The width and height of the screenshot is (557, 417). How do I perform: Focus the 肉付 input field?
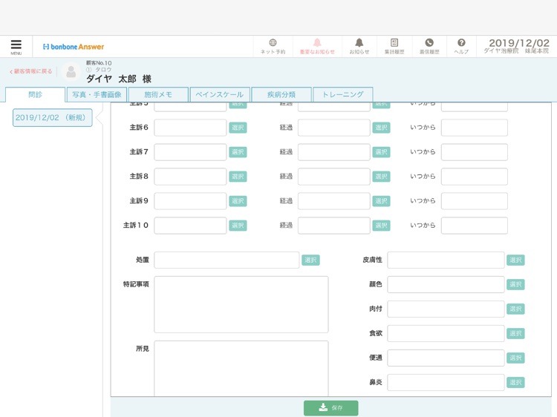(446, 309)
